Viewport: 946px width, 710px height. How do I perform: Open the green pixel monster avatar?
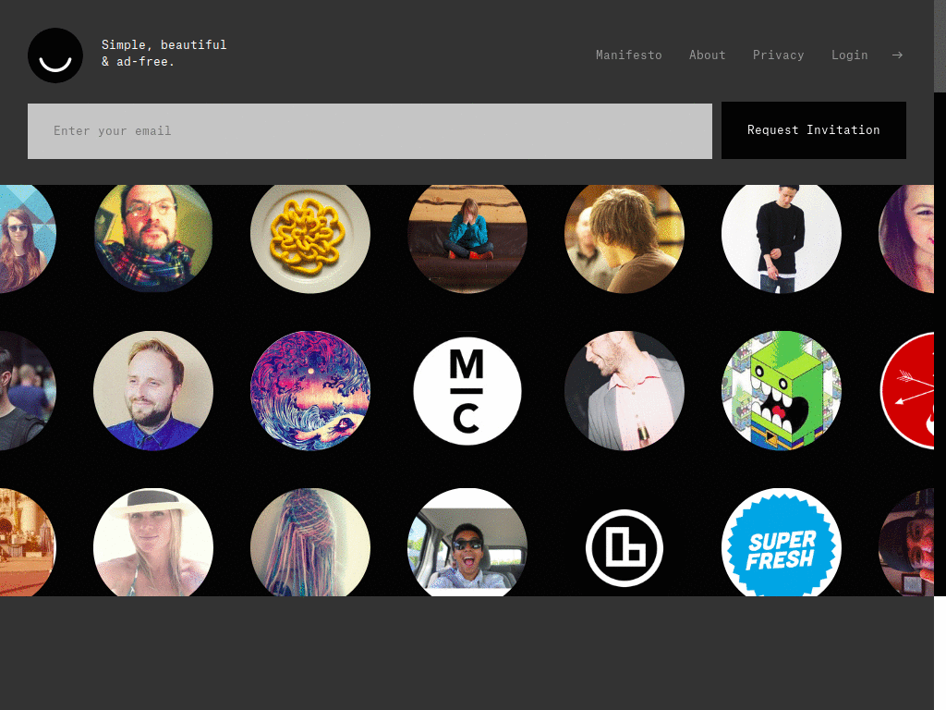point(782,391)
